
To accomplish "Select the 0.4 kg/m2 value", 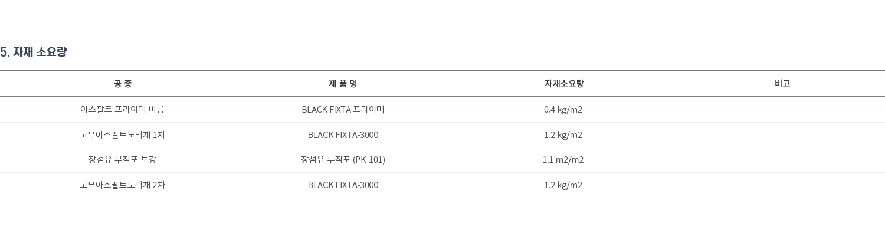I will click(x=563, y=110).
